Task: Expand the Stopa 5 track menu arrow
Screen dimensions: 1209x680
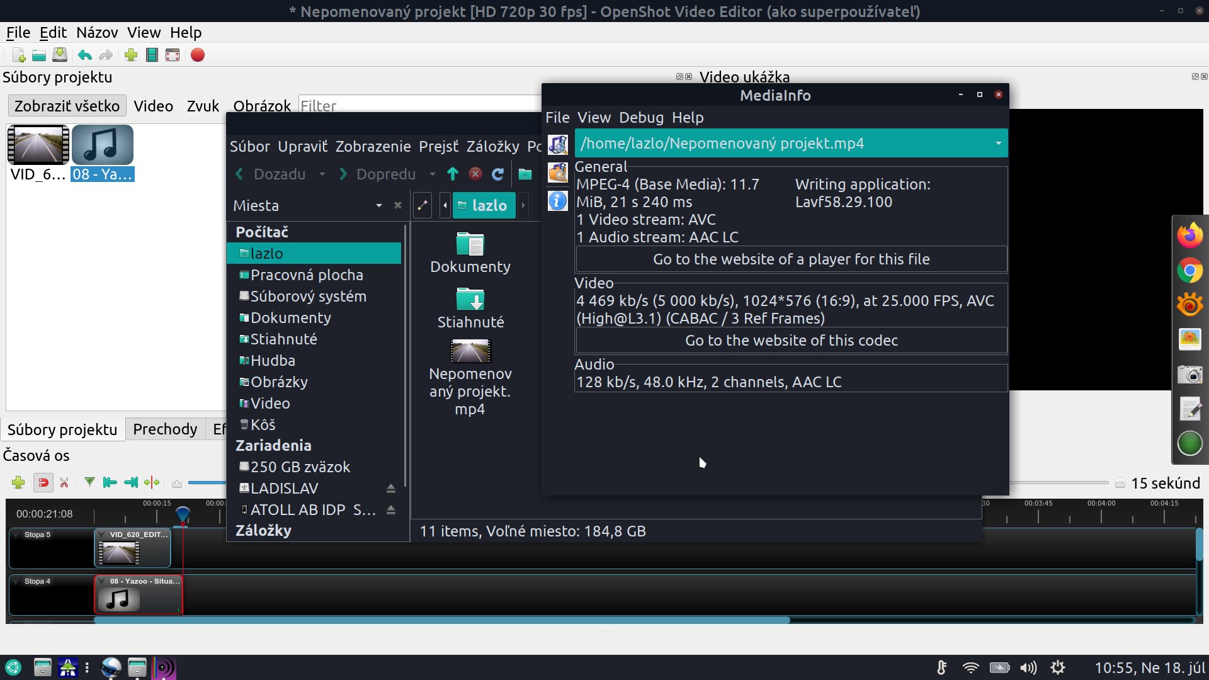Action: pos(16,535)
